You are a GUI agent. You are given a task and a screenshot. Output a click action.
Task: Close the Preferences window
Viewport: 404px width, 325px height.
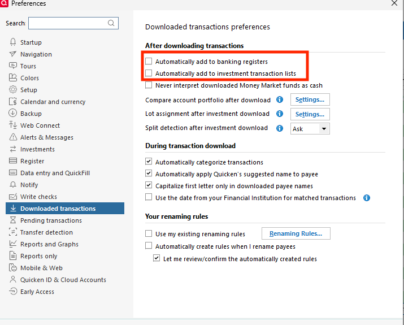click(394, 3)
